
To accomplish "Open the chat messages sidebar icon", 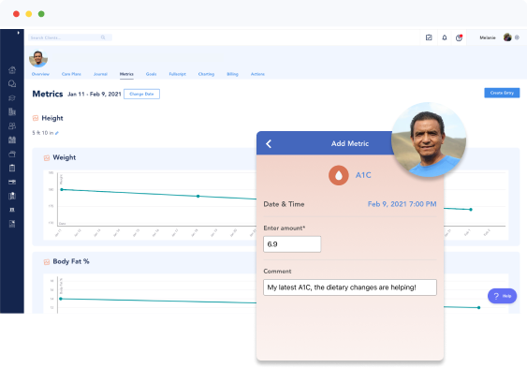I will pyautogui.click(x=12, y=83).
